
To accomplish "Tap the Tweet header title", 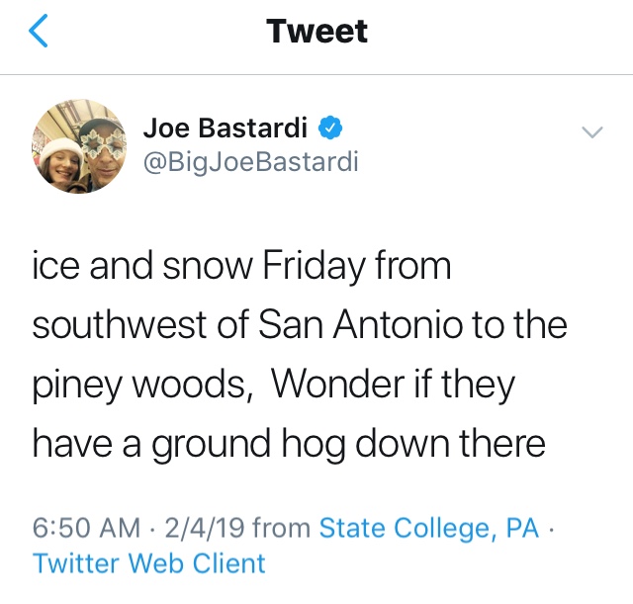I will tap(316, 32).
